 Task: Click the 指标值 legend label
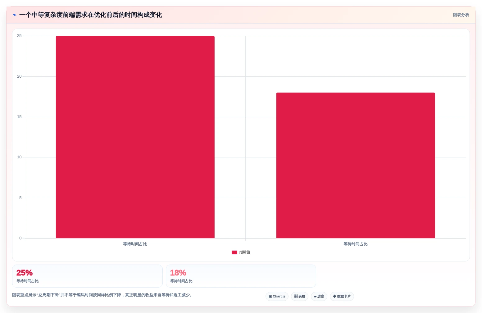pos(244,252)
